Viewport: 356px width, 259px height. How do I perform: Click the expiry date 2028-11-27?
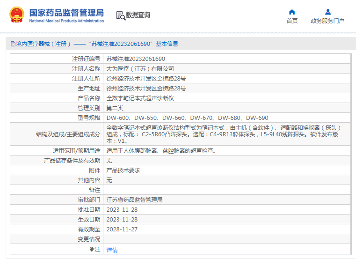[x=122, y=229]
